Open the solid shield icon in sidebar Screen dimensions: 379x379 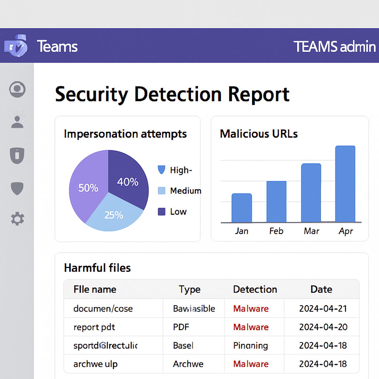coord(17,188)
